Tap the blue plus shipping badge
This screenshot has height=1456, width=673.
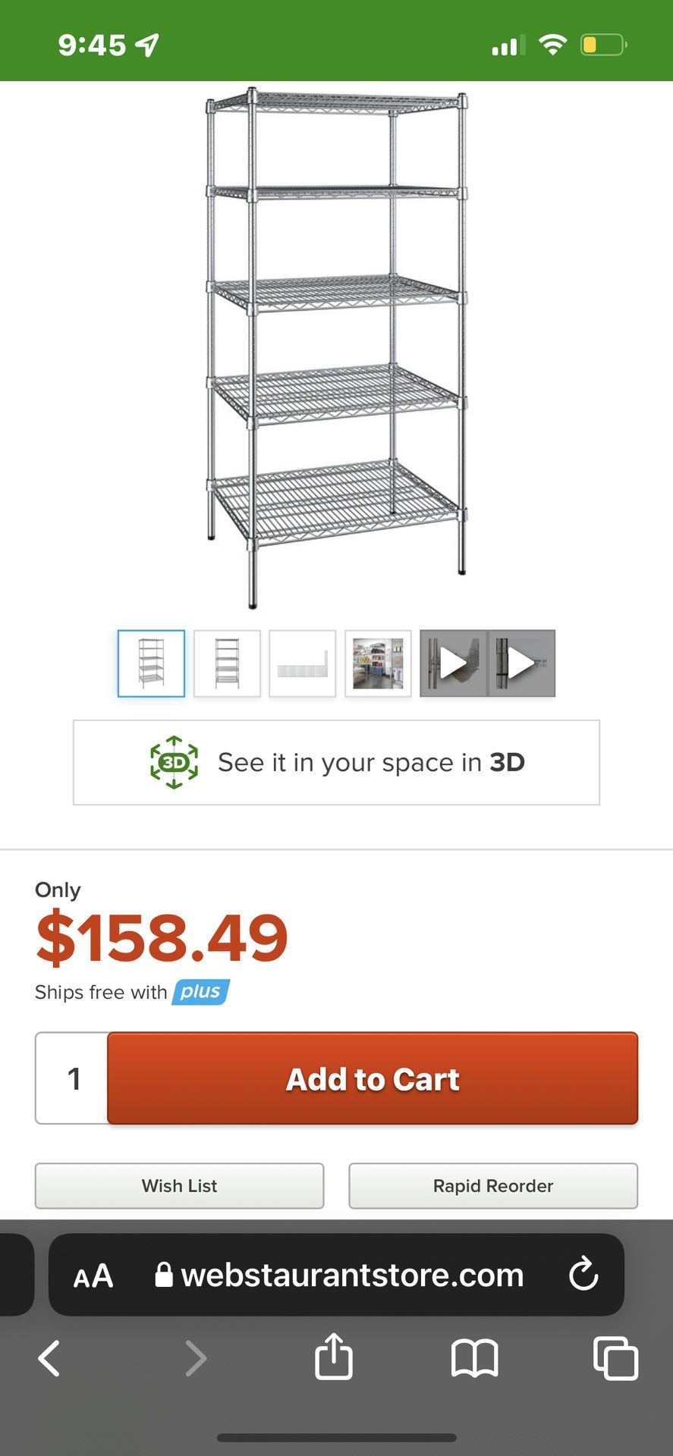point(201,992)
